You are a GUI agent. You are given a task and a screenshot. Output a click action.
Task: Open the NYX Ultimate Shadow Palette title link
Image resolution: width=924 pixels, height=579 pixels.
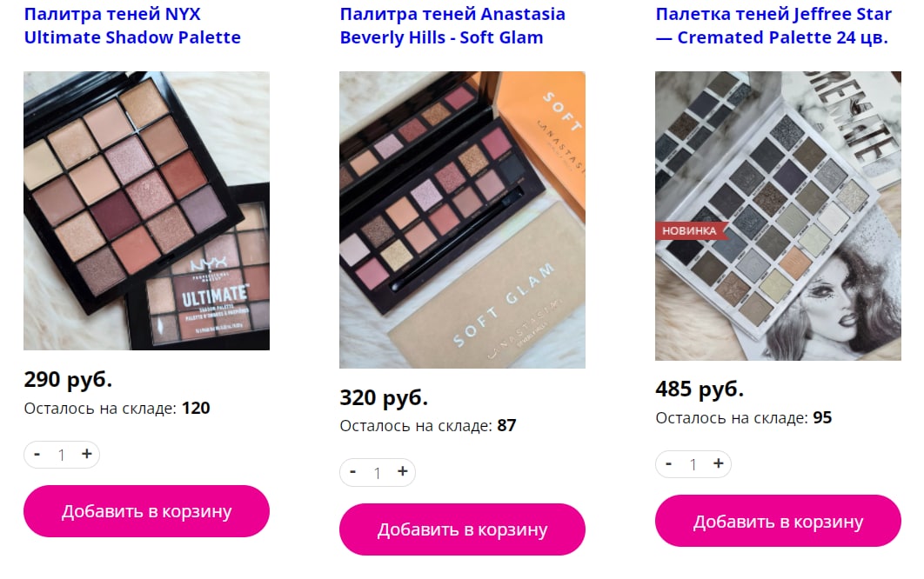[132, 25]
